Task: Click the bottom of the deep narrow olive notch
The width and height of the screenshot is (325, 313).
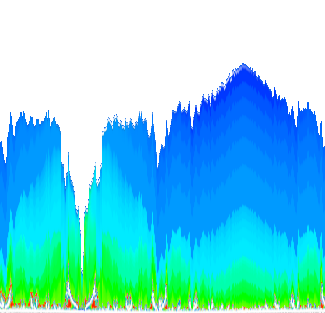Action: click(82, 214)
